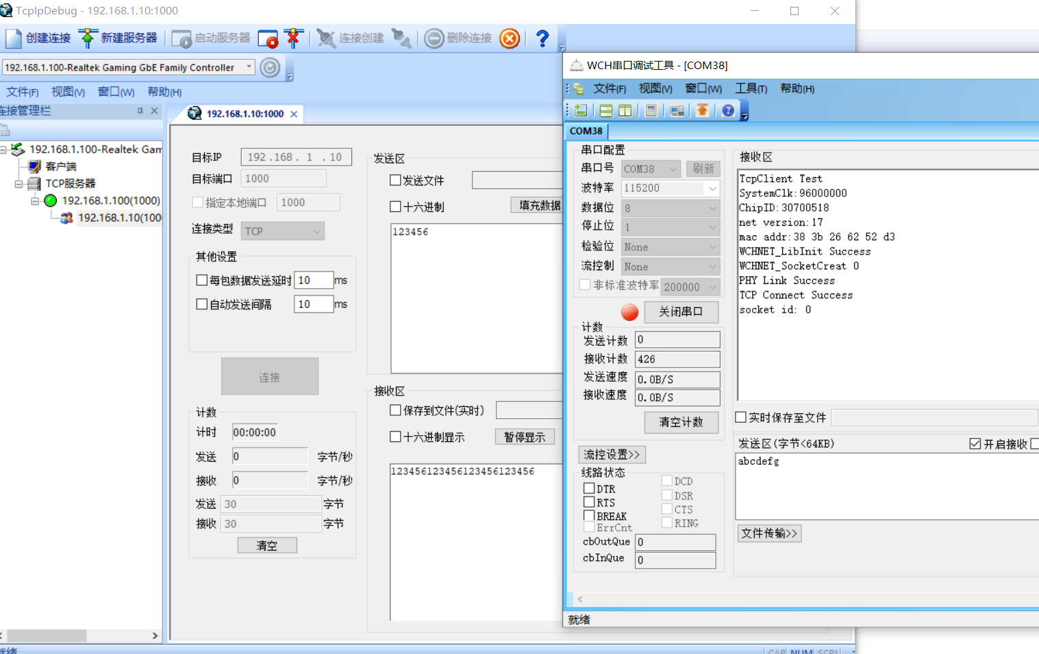Toggle the DTR line state checkbox
The height and width of the screenshot is (654, 1039).
pos(589,488)
